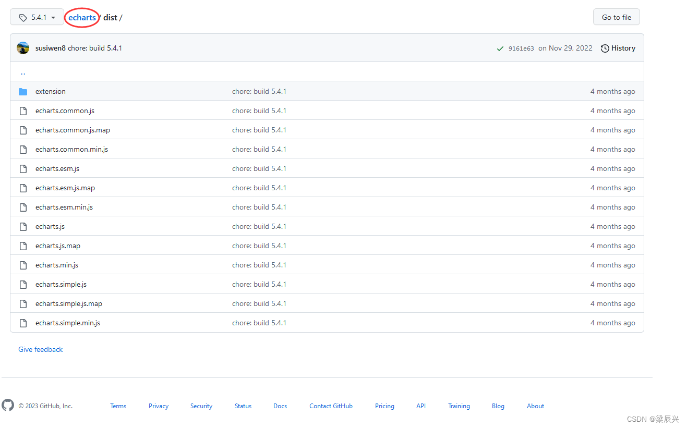The image size is (687, 428).
Task: Click the extension folder icon
Action: pyautogui.click(x=23, y=91)
